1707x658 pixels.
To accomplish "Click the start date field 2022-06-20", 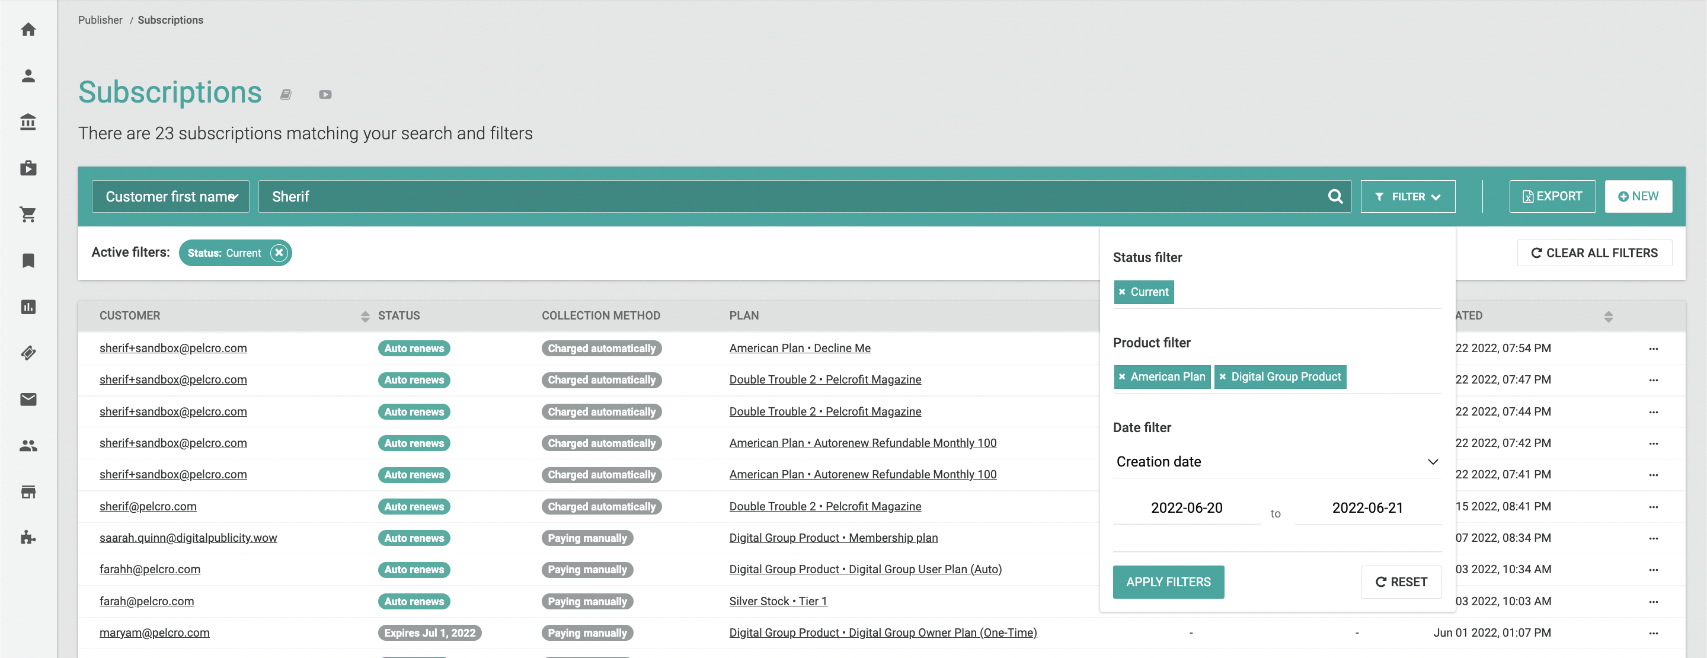I will (1186, 507).
